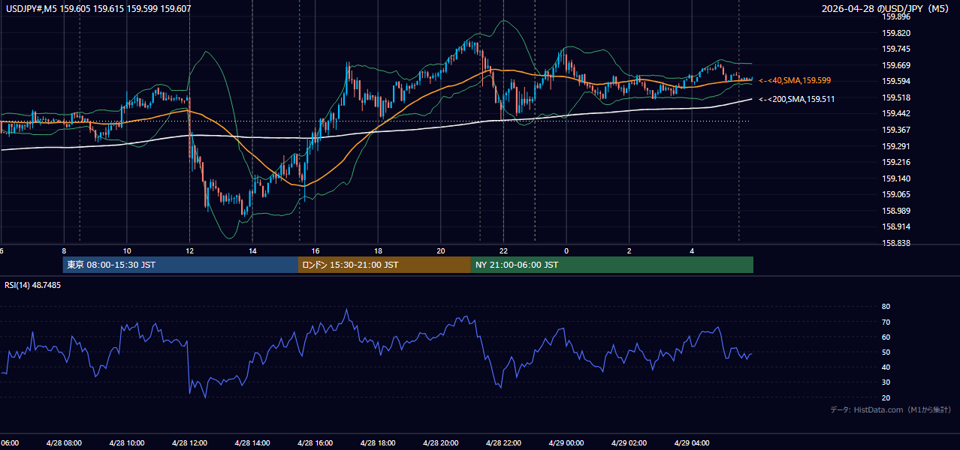Screen dimensions: 960x450
Task: Click RSI axis level 50
Action: 886,352
